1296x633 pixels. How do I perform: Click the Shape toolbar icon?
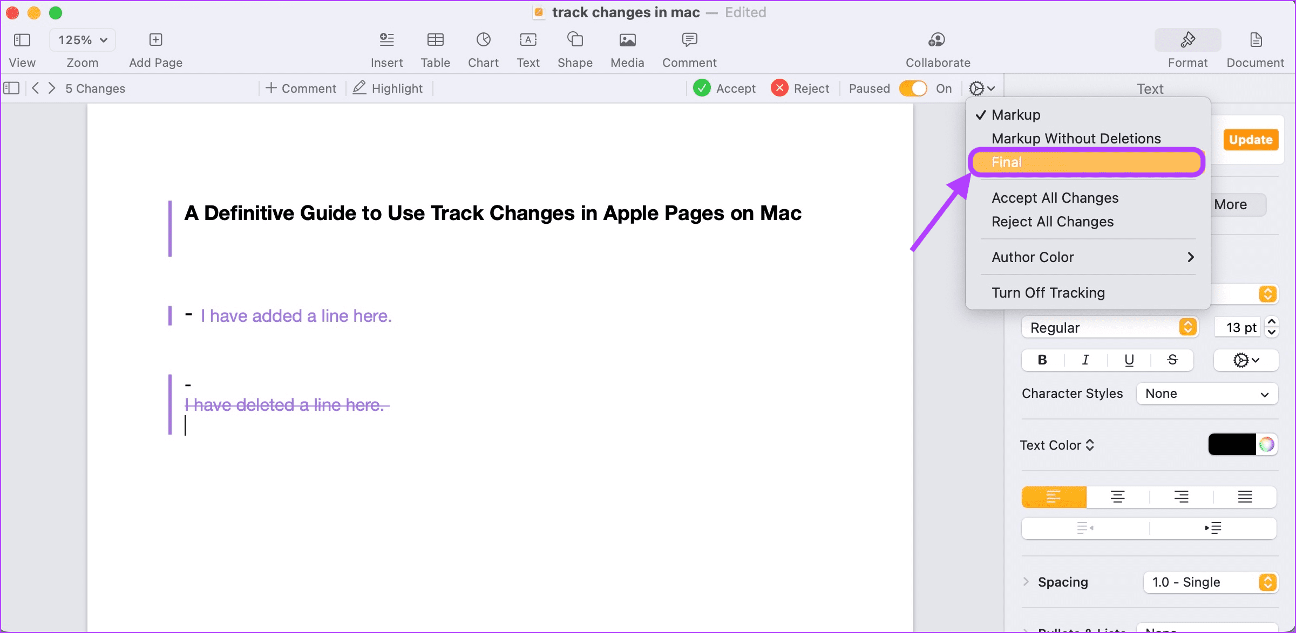point(575,39)
